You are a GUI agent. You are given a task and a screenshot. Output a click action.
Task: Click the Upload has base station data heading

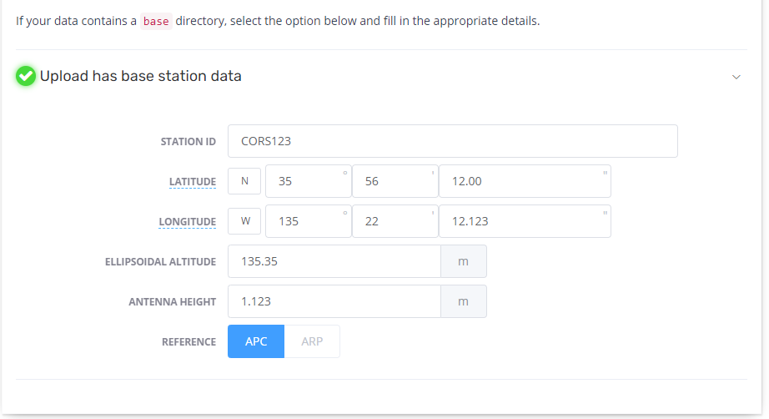141,76
